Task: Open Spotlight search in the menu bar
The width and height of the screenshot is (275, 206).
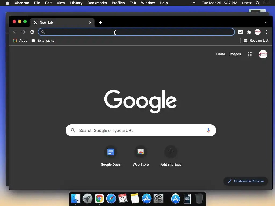Action: click(x=258, y=3)
